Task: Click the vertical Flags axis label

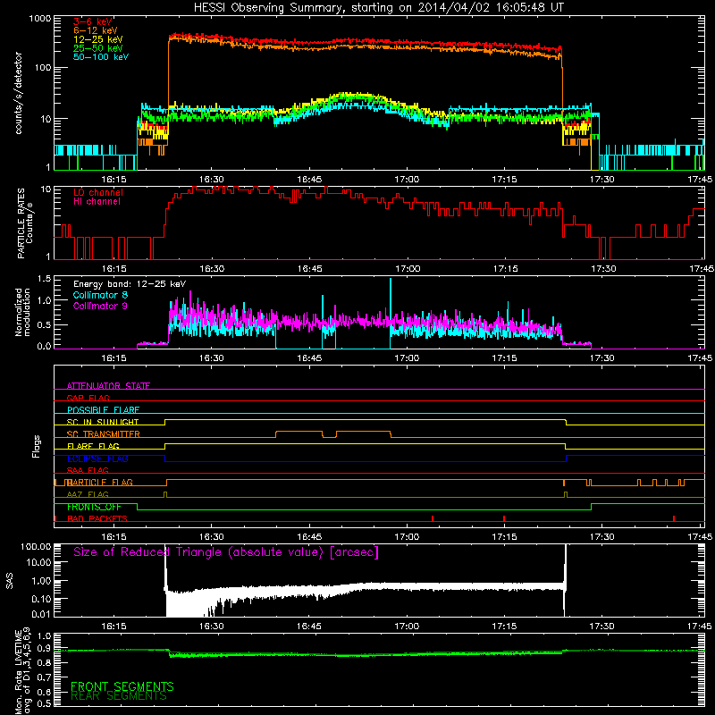Action: 37,447
